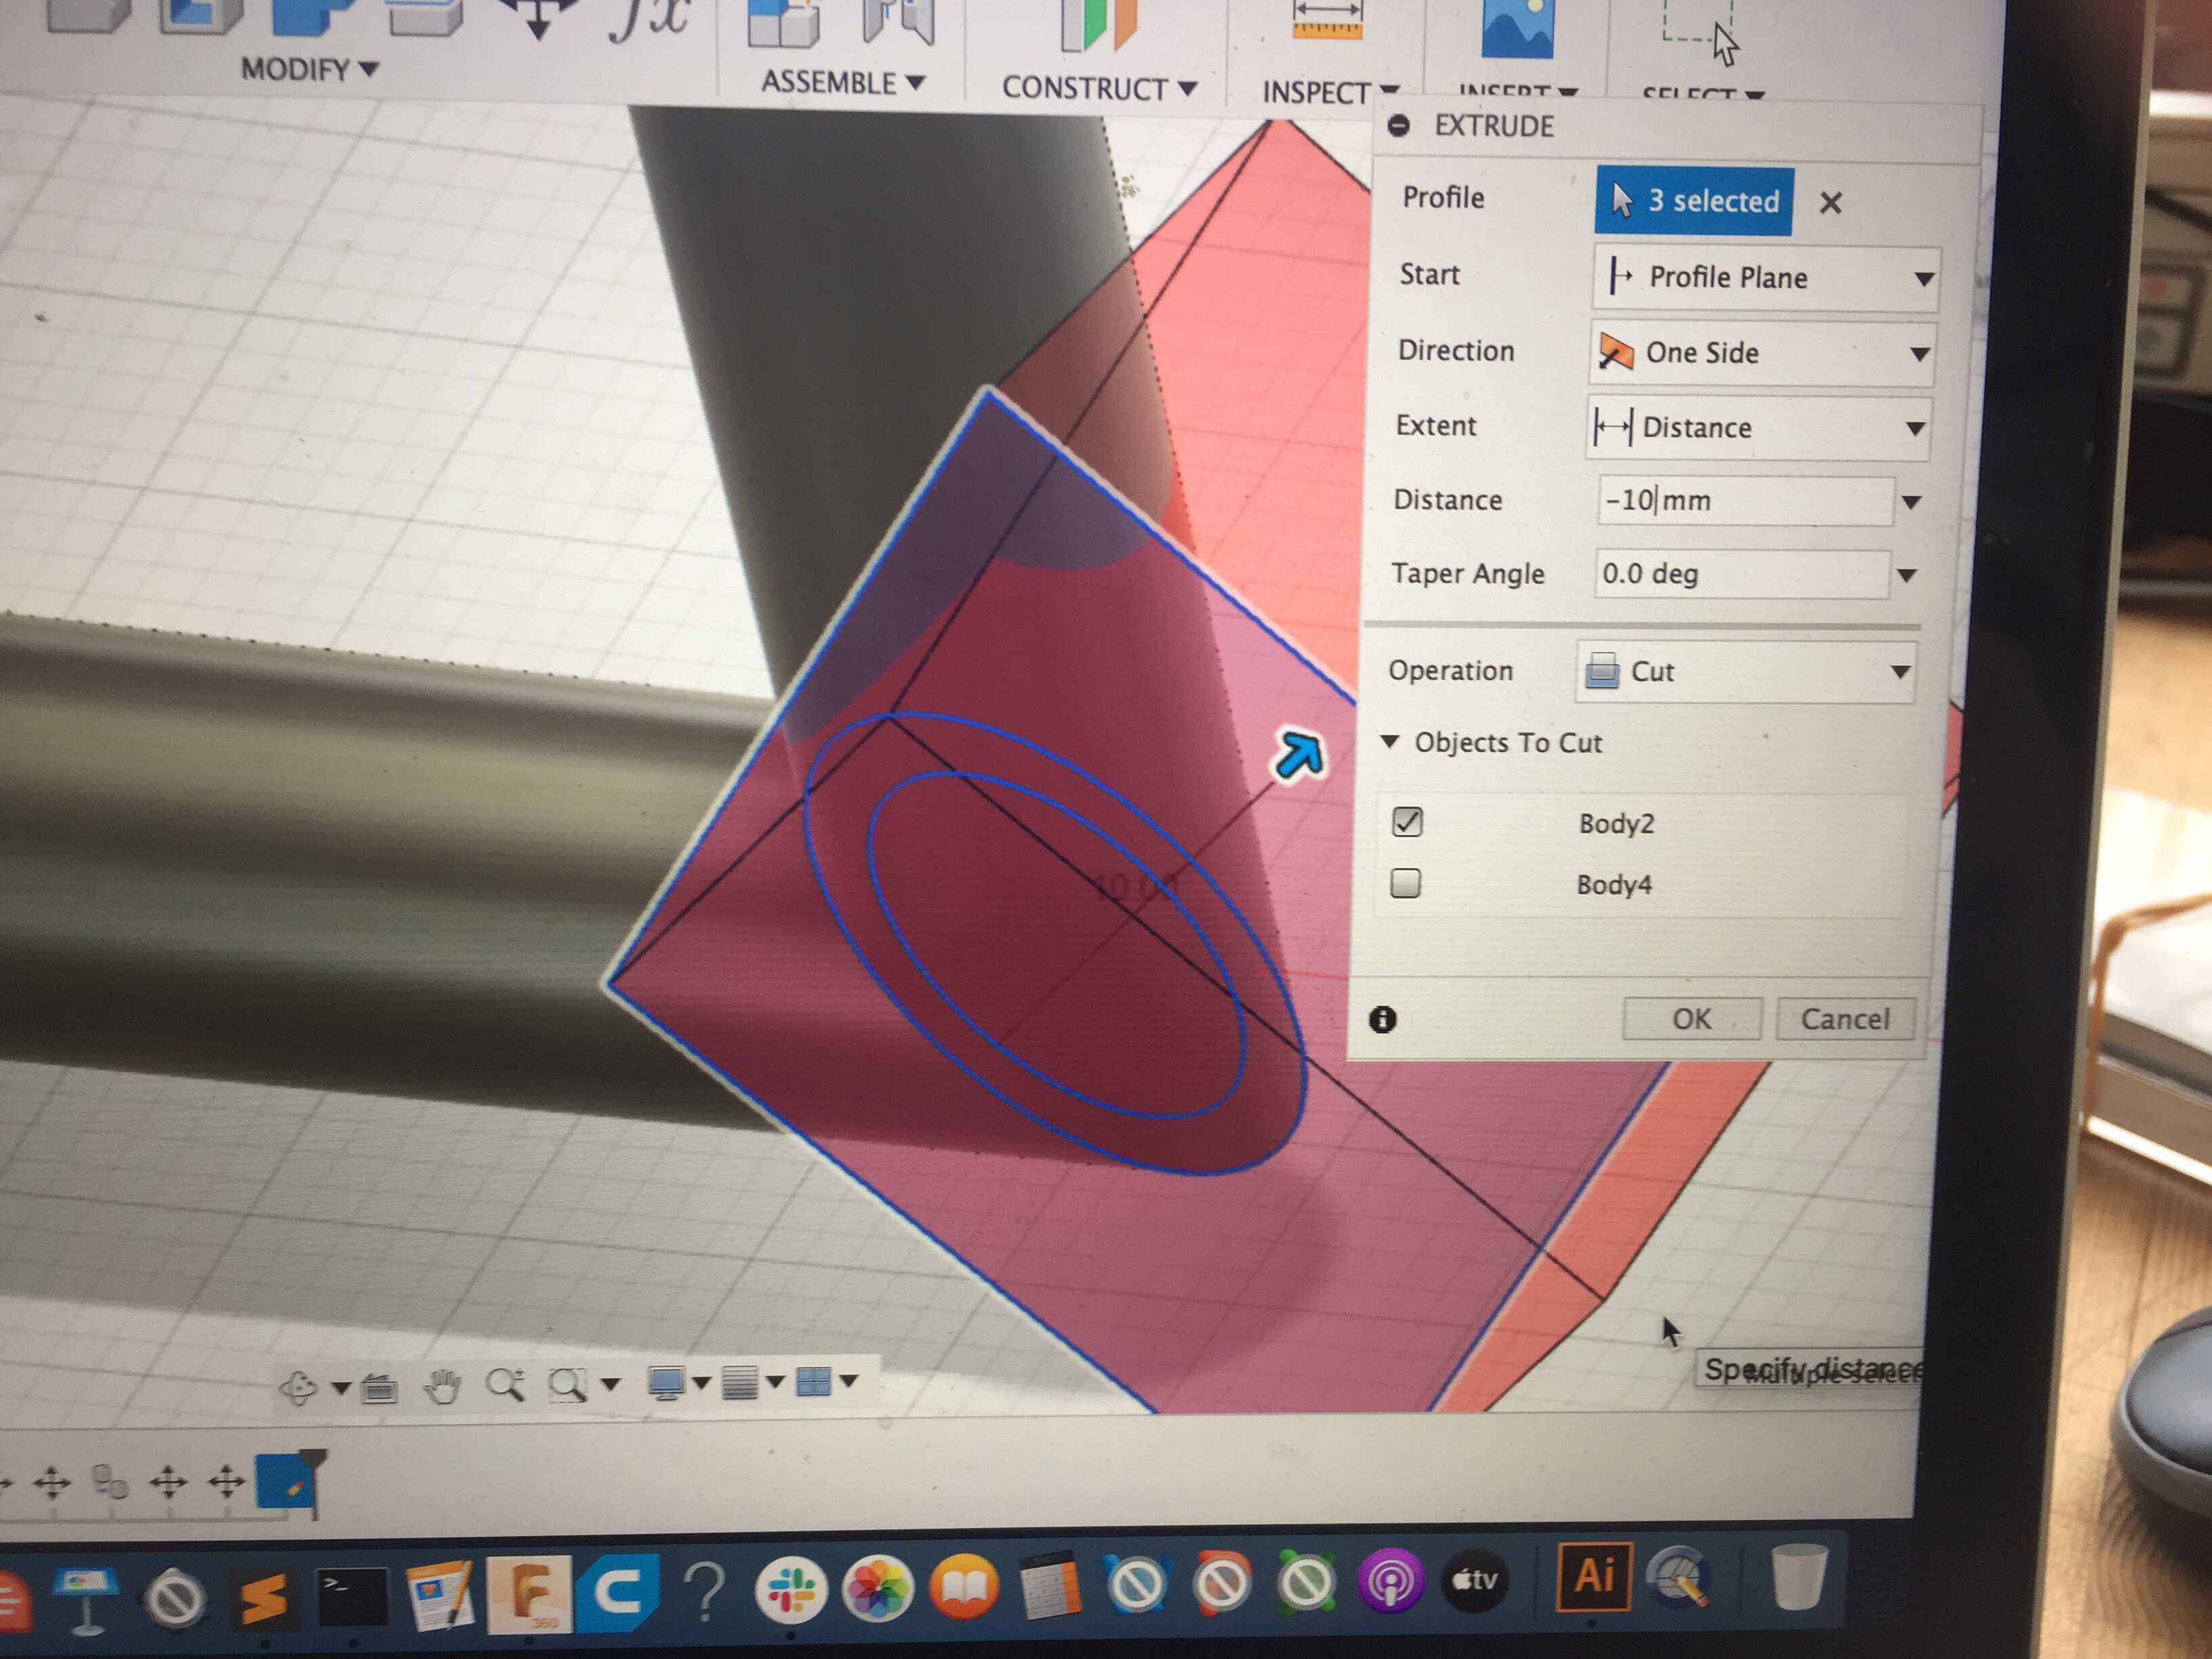Open the Viewports layout icon
The width and height of the screenshot is (2212, 1659).
(813, 1381)
